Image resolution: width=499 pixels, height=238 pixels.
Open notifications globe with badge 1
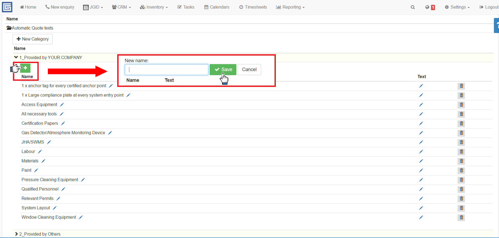[x=430, y=7]
